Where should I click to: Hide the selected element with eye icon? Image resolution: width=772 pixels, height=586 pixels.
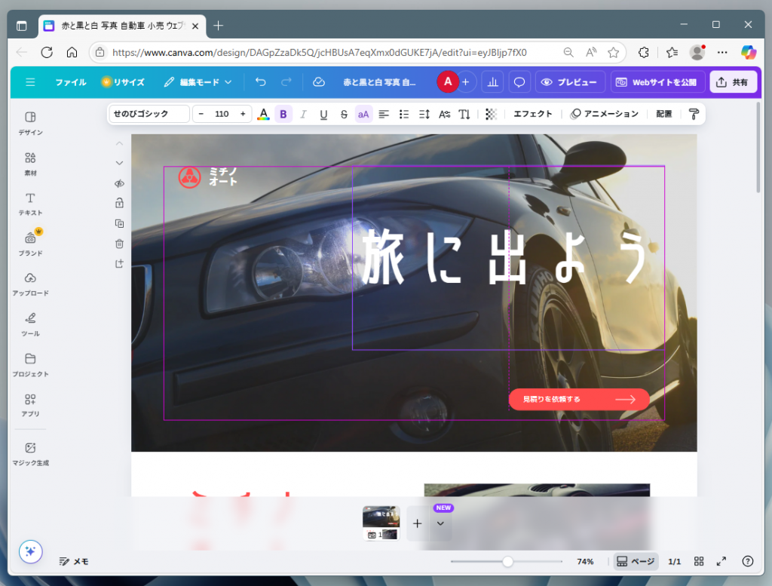tap(119, 183)
